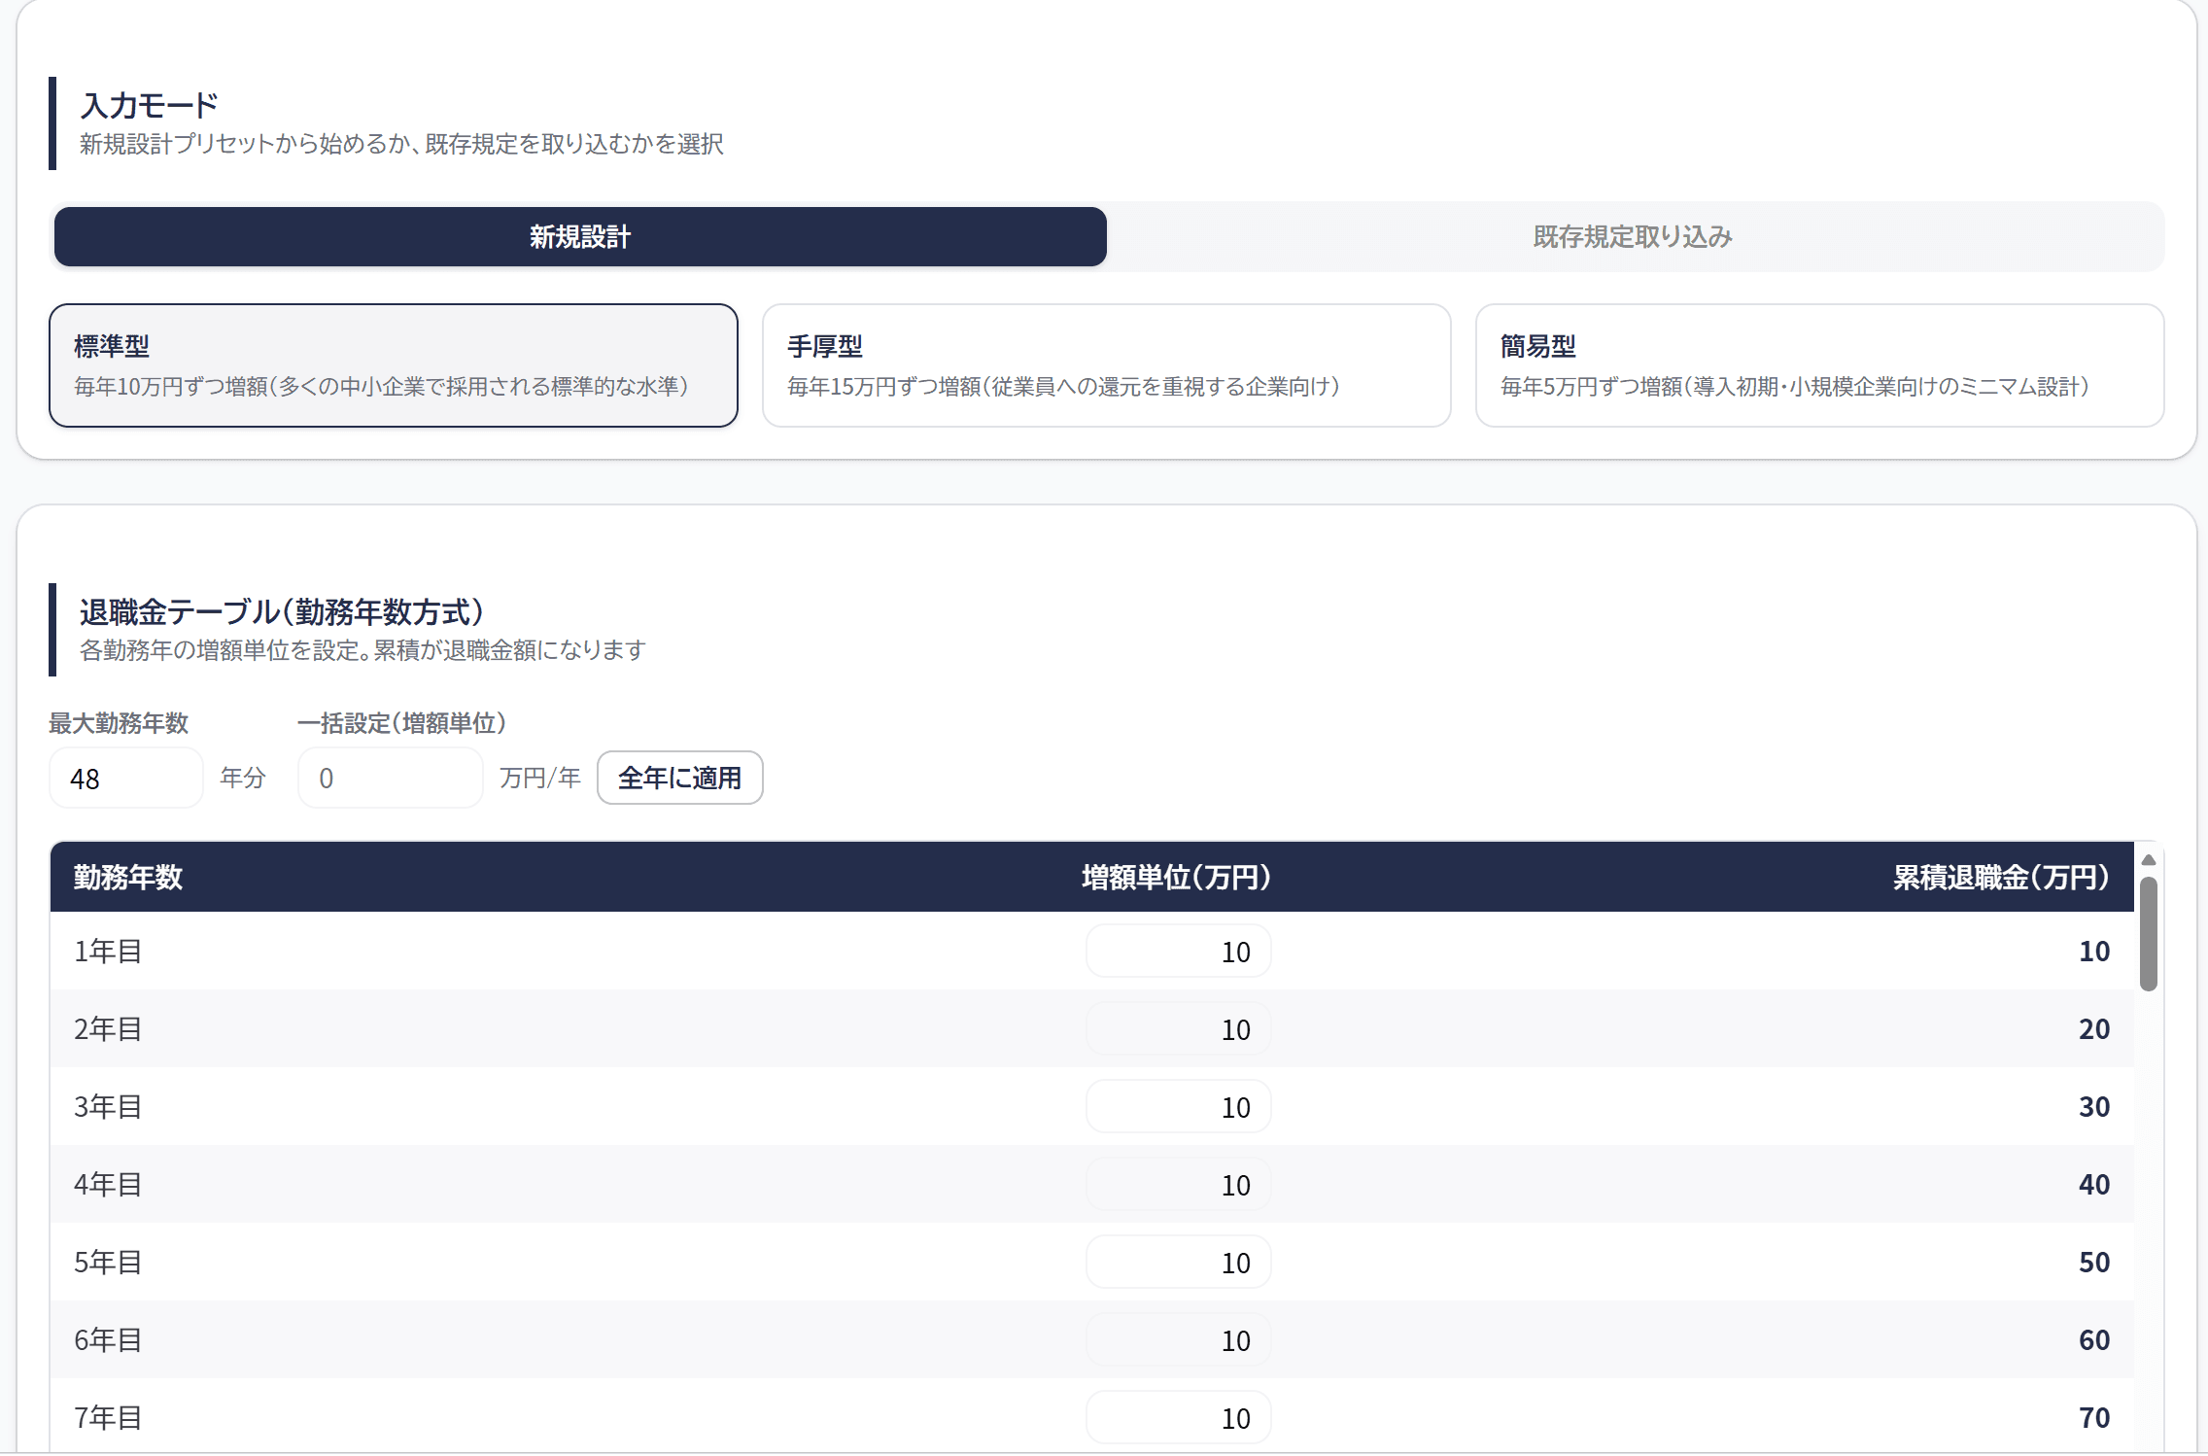Viewport: 2208px width, 1456px height.
Task: Click the table vertical scrollbar thumb
Action: point(2149,934)
